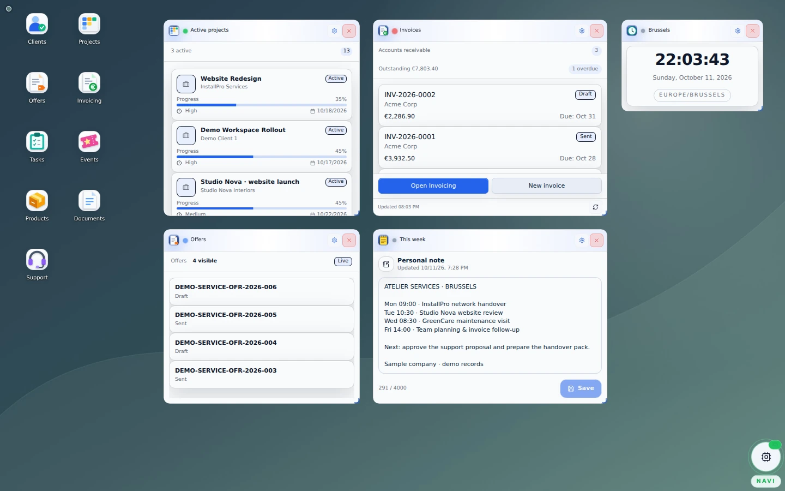Open invoice INV-2026-0001
Viewport: 785px width, 491px height.
(x=490, y=147)
